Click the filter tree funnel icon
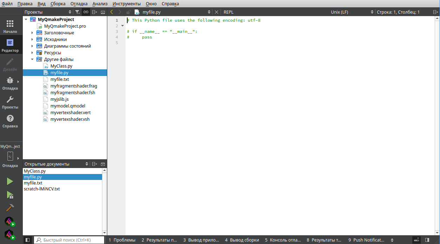This screenshot has width=440, height=244. point(77,12)
